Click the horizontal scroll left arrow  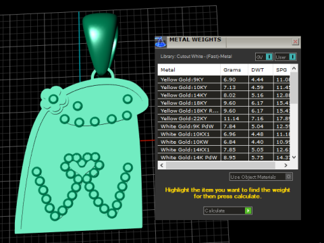162,165
